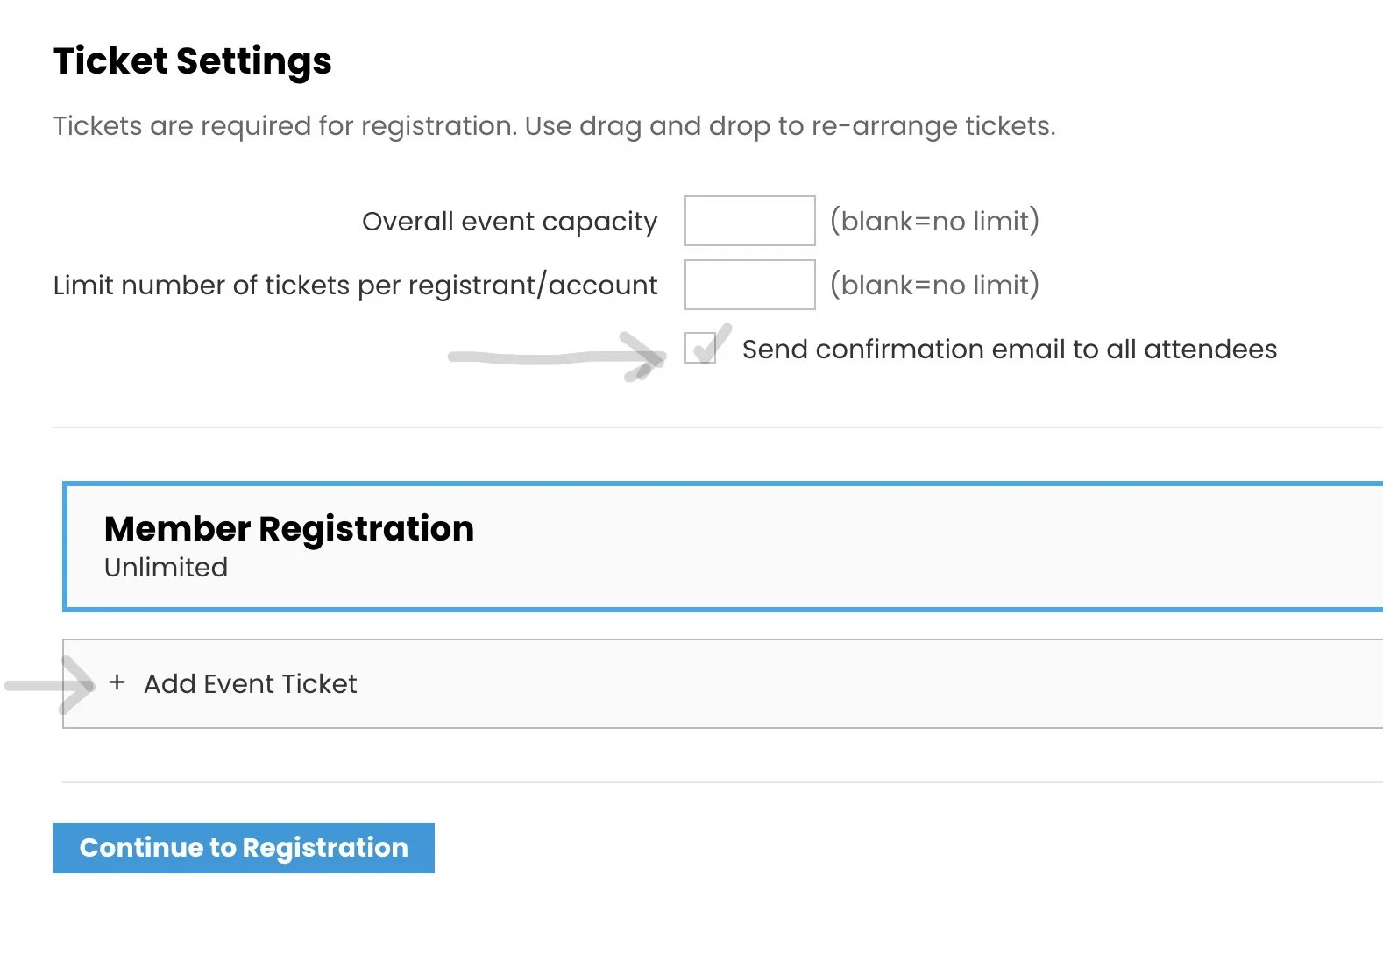The image size is (1383, 968).
Task: Click the Unlimited text under Member Registration
Action: [x=166, y=568]
